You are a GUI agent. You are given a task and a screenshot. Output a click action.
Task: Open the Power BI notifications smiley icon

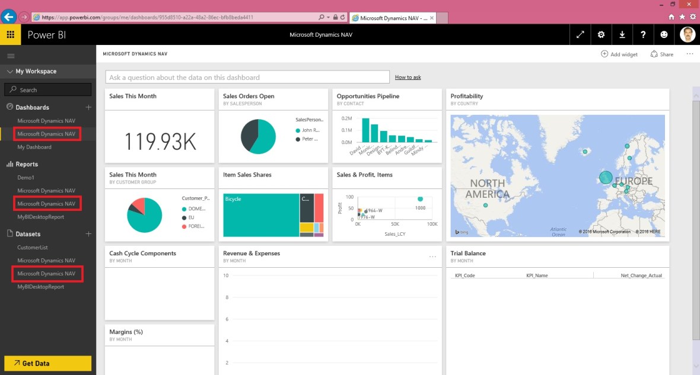coord(664,34)
